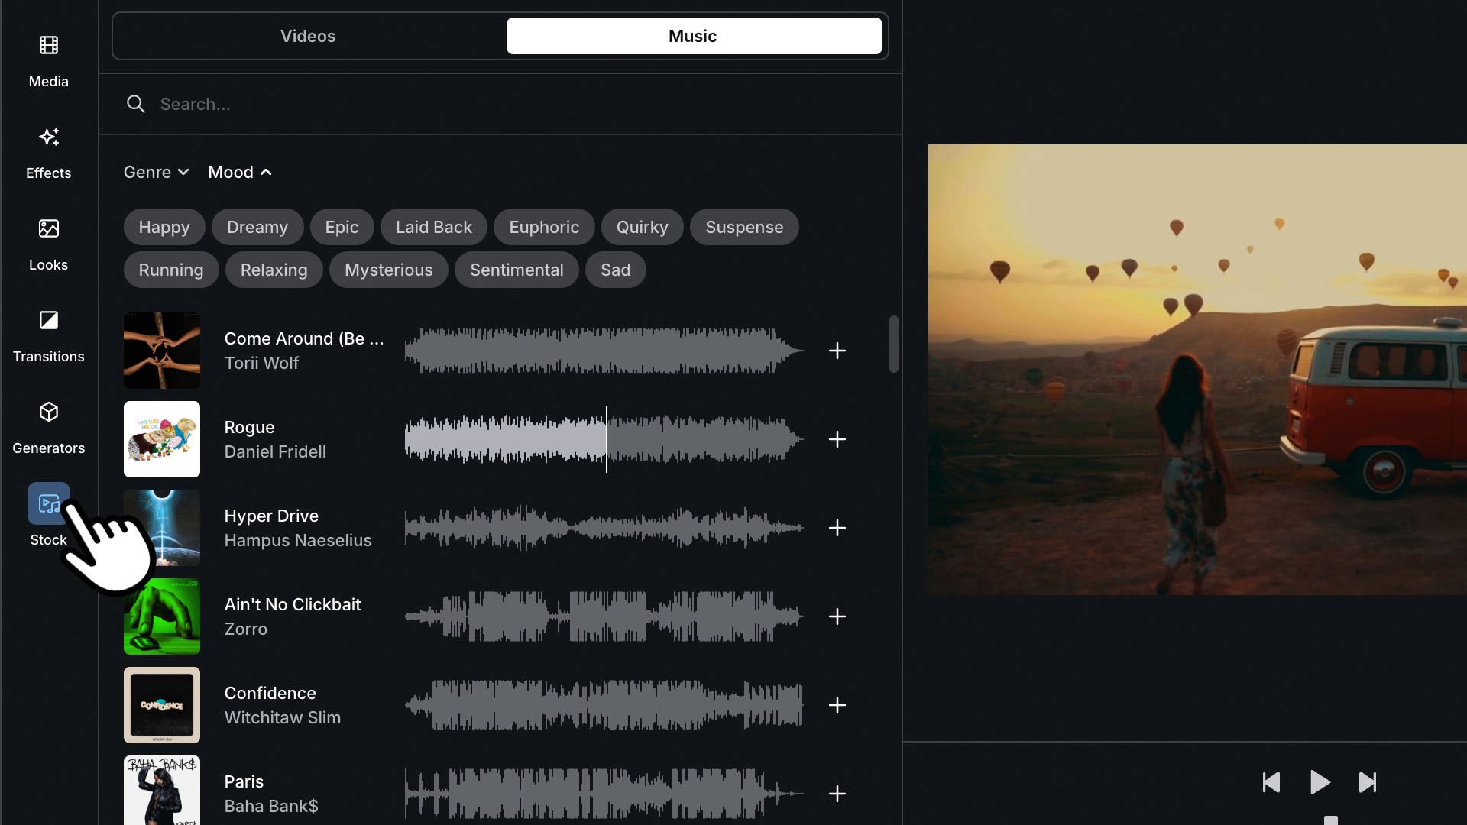Click the music search input field
1467x825 pixels.
(458, 104)
